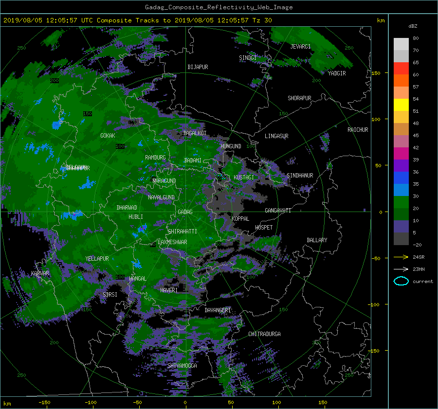Click the Tz 30 threshold value
The width and height of the screenshot is (438, 409).
[x=262, y=20]
